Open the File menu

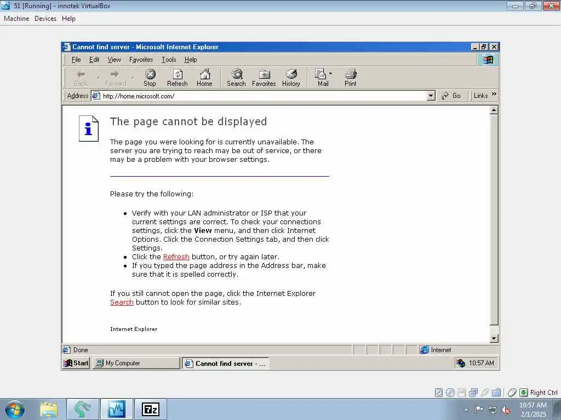(x=76, y=60)
